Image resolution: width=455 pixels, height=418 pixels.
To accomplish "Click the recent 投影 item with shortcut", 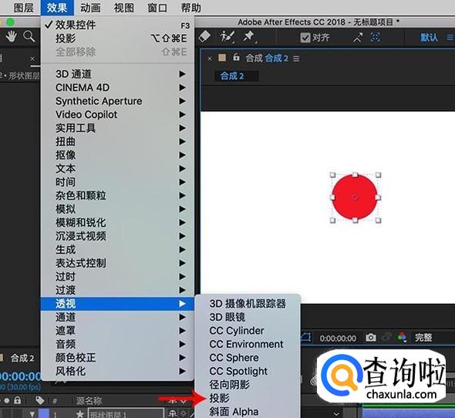I will click(117, 39).
